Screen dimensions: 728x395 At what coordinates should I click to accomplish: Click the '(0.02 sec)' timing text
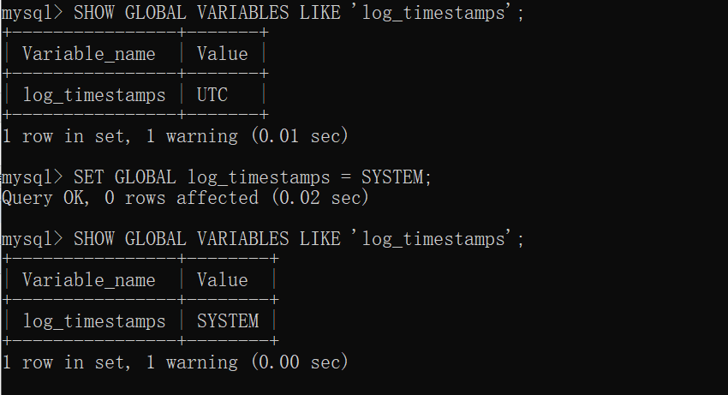click(320, 198)
